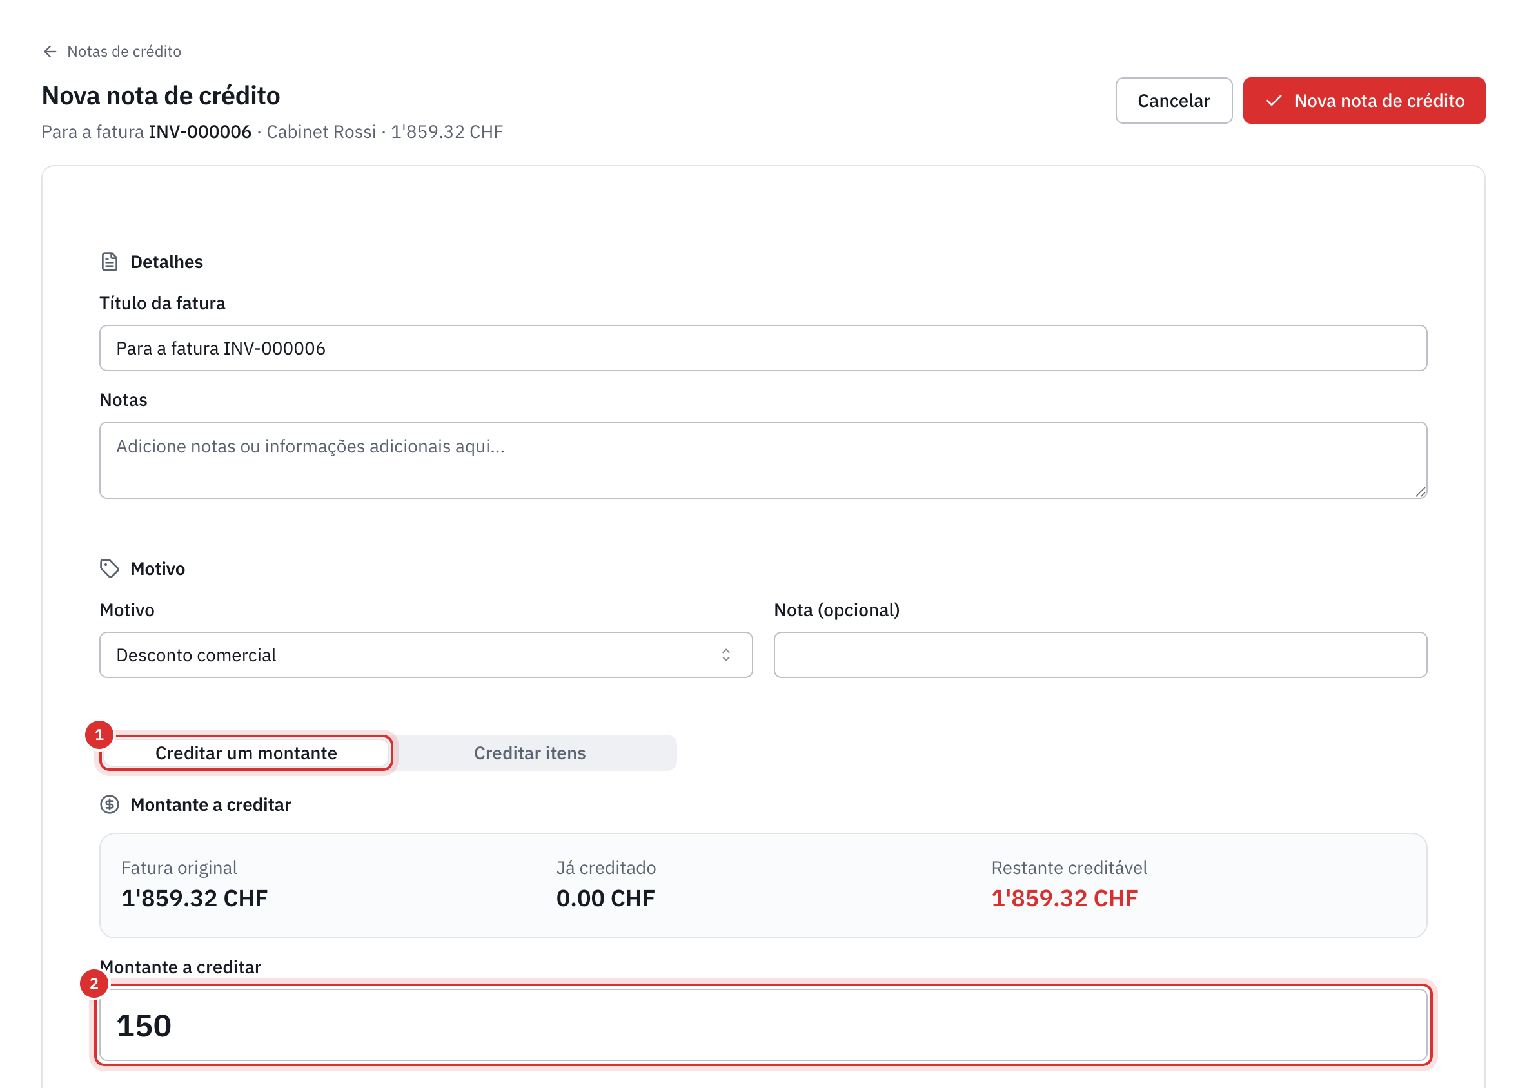The width and height of the screenshot is (1527, 1088).
Task: Confirm with the red Nova nota de crédito button
Action: [1363, 101]
